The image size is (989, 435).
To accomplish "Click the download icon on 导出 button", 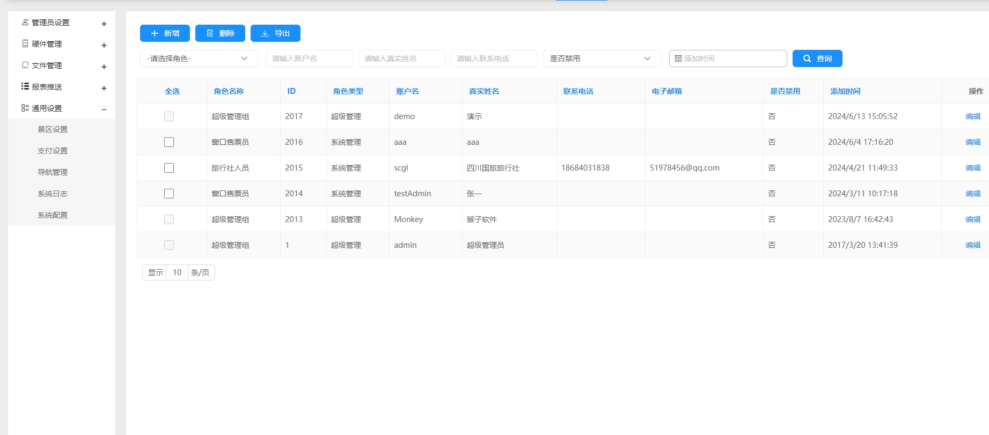I will click(x=265, y=33).
